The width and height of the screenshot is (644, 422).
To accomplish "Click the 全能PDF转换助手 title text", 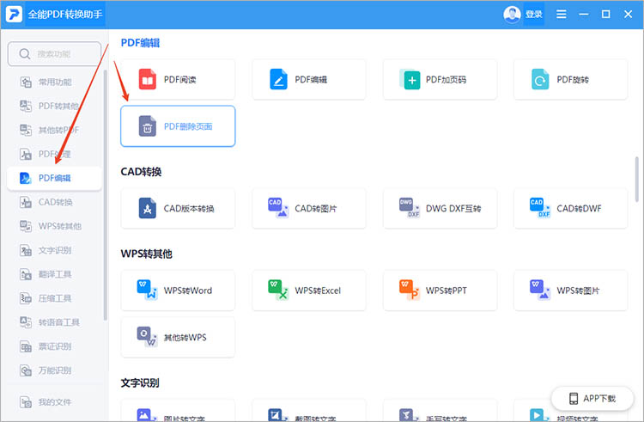I will 65,15.
